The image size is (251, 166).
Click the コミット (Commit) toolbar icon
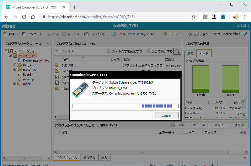point(165,34)
